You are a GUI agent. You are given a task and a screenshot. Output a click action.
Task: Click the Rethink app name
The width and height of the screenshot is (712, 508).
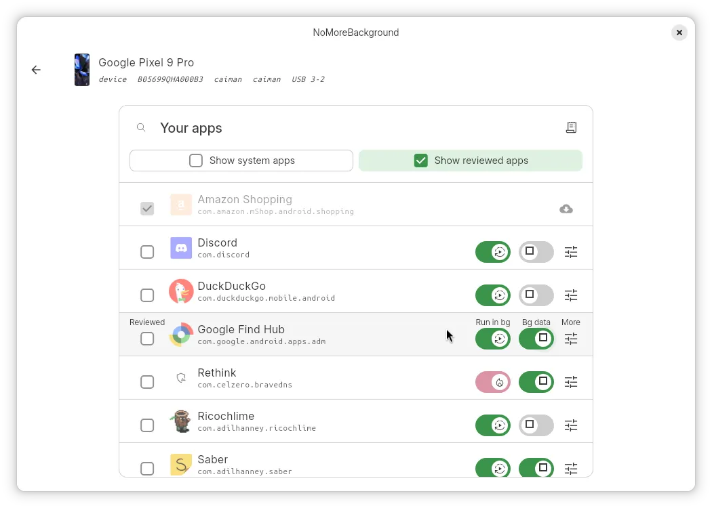[x=216, y=373]
